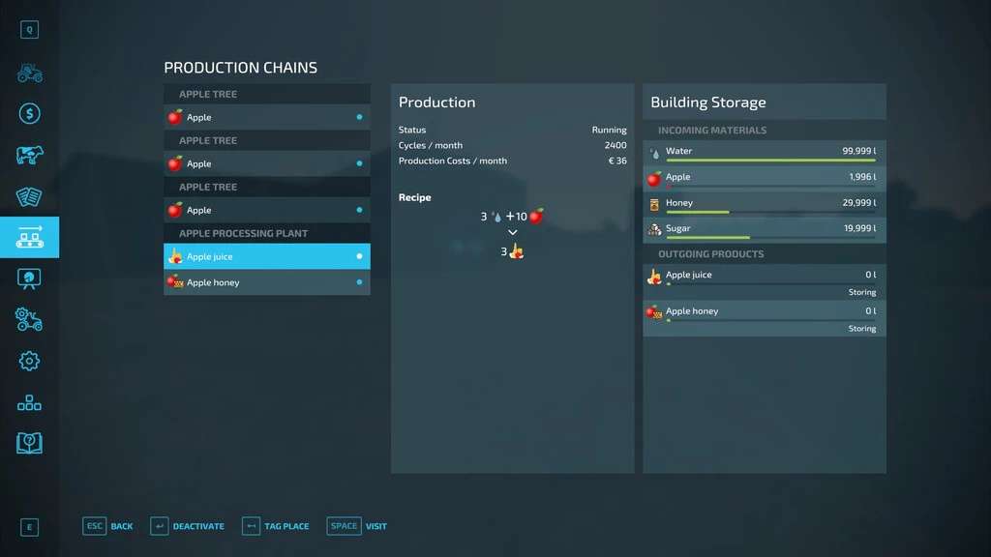Toggle the status dot on Apple honey
Viewport: 991px width, 557px height.
[x=359, y=282]
